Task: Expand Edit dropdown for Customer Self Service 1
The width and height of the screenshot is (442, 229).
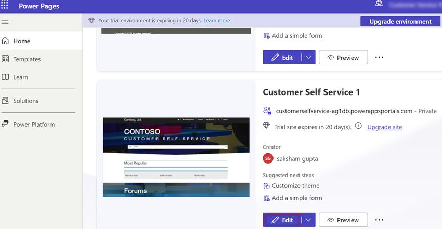Action: click(x=308, y=220)
